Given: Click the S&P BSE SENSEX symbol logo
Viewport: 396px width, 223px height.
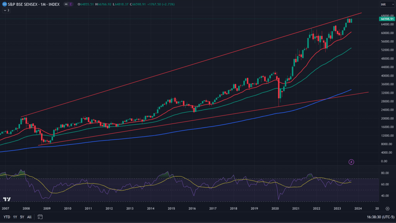Looking at the screenshot, I should point(4,4).
